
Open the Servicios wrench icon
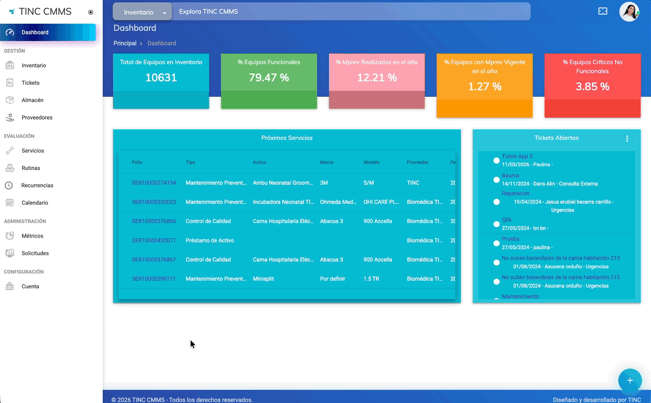pyautogui.click(x=10, y=150)
